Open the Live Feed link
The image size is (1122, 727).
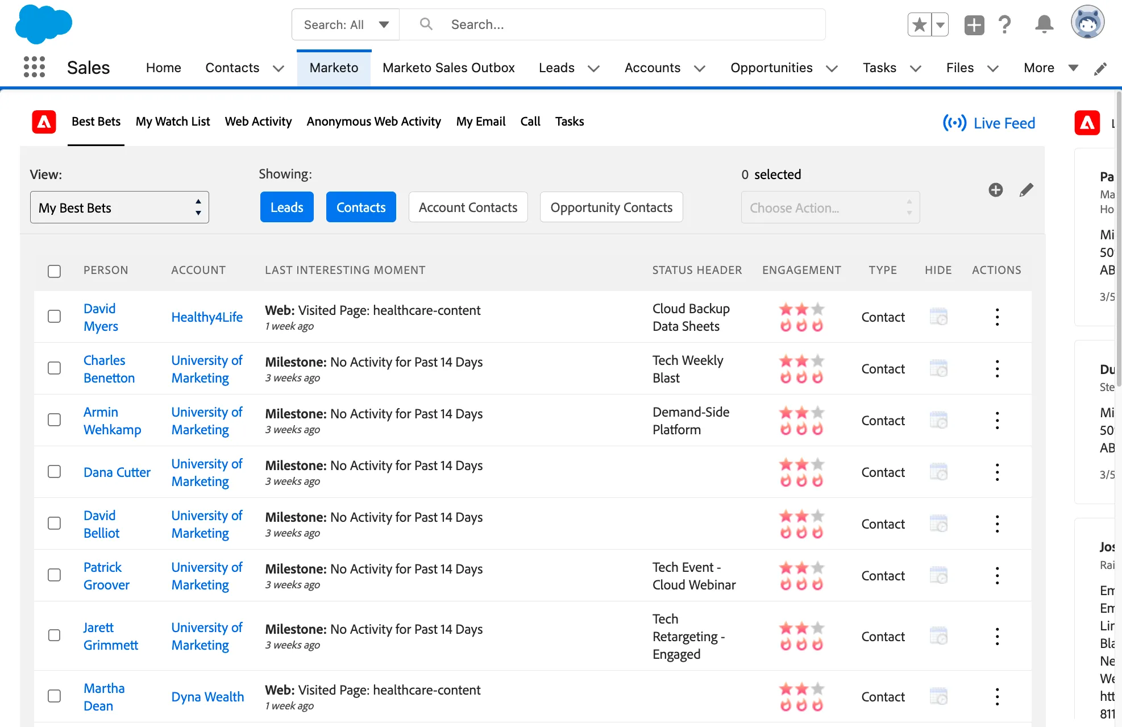(989, 123)
